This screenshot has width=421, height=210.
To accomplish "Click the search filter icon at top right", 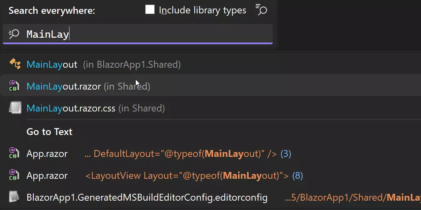I will point(261,10).
